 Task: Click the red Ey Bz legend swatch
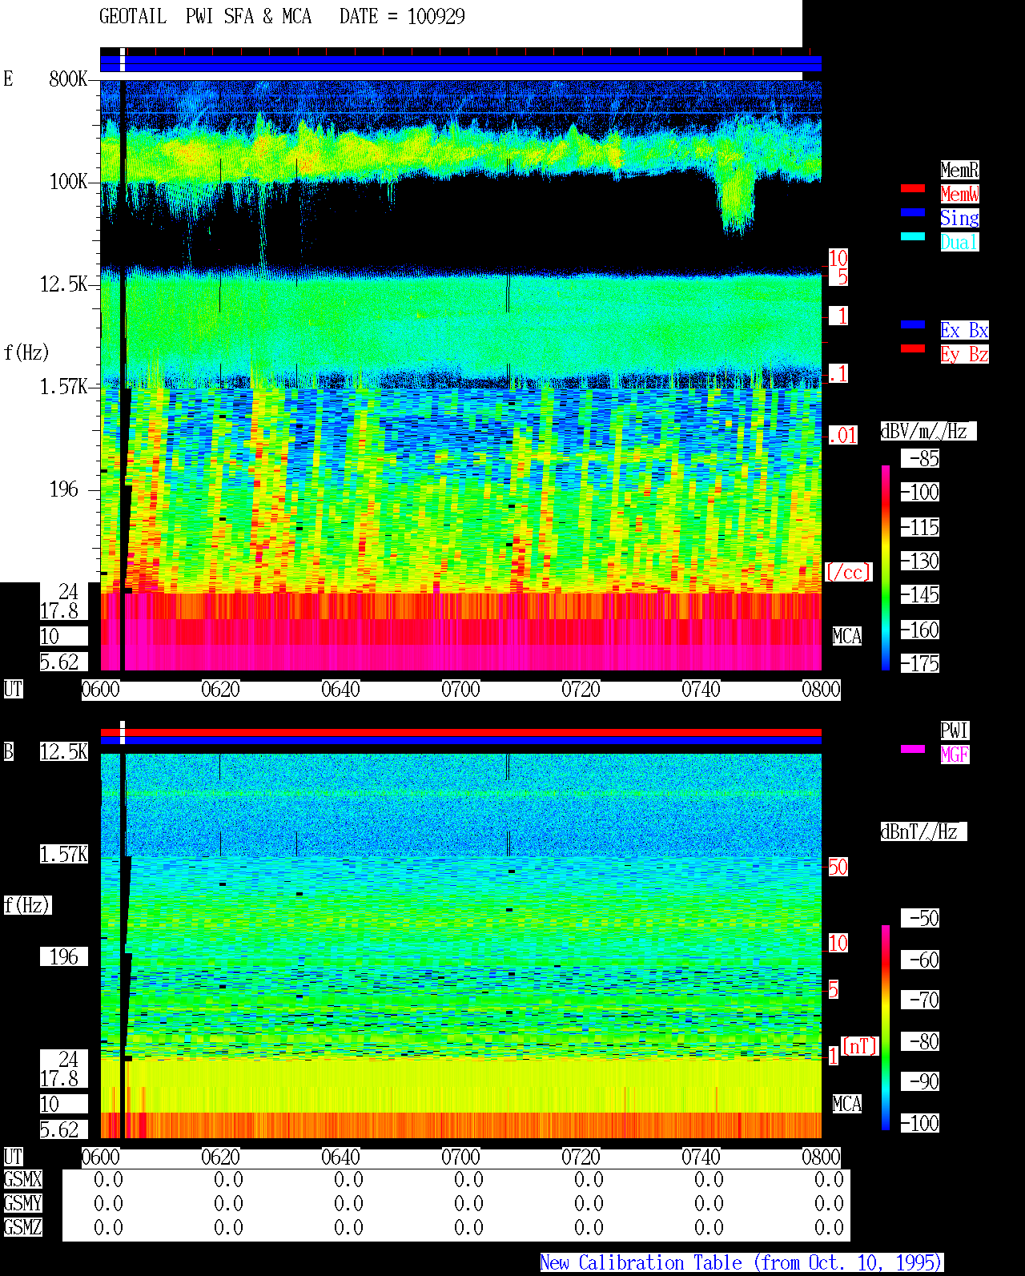pyautogui.click(x=913, y=348)
